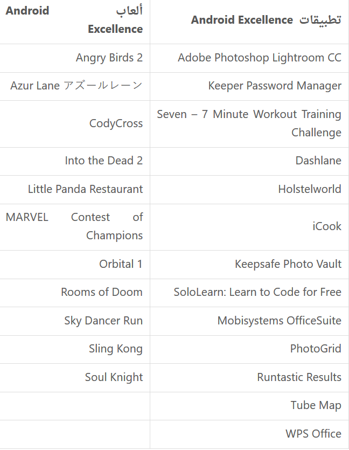349x450 pixels.
Task: Select Adobe Photoshop Lightroom CC text
Action: tap(260, 58)
